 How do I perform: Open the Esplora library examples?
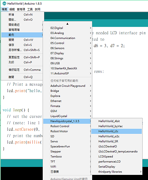coord(68,96)
